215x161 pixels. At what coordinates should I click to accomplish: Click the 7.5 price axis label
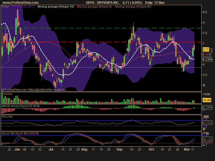coord(205,33)
